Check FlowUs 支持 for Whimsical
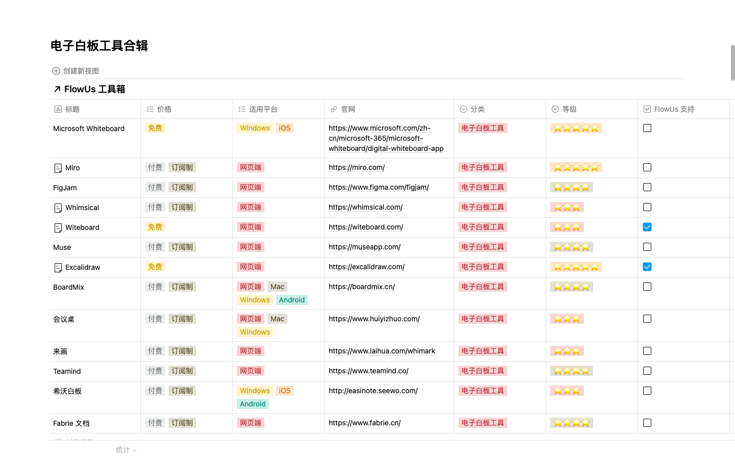Screen dimensions: 735x459 click(x=647, y=207)
